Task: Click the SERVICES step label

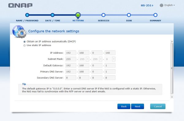Action: (104, 20)
